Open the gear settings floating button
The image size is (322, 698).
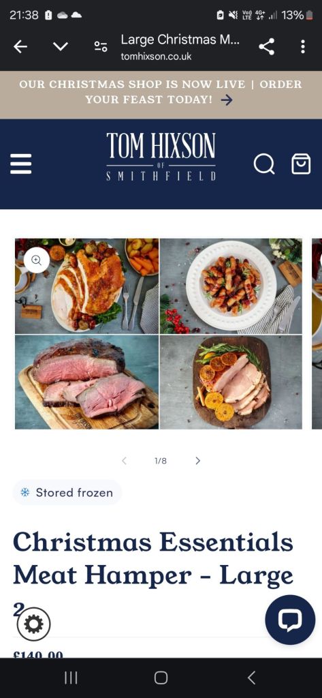click(x=34, y=624)
